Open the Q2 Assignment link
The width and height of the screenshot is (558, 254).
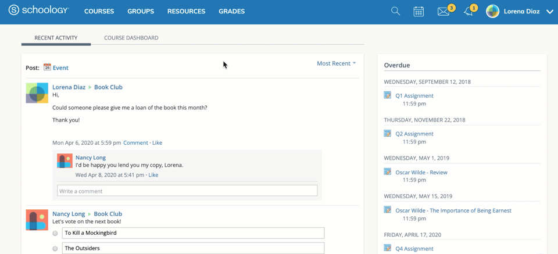pyautogui.click(x=414, y=134)
